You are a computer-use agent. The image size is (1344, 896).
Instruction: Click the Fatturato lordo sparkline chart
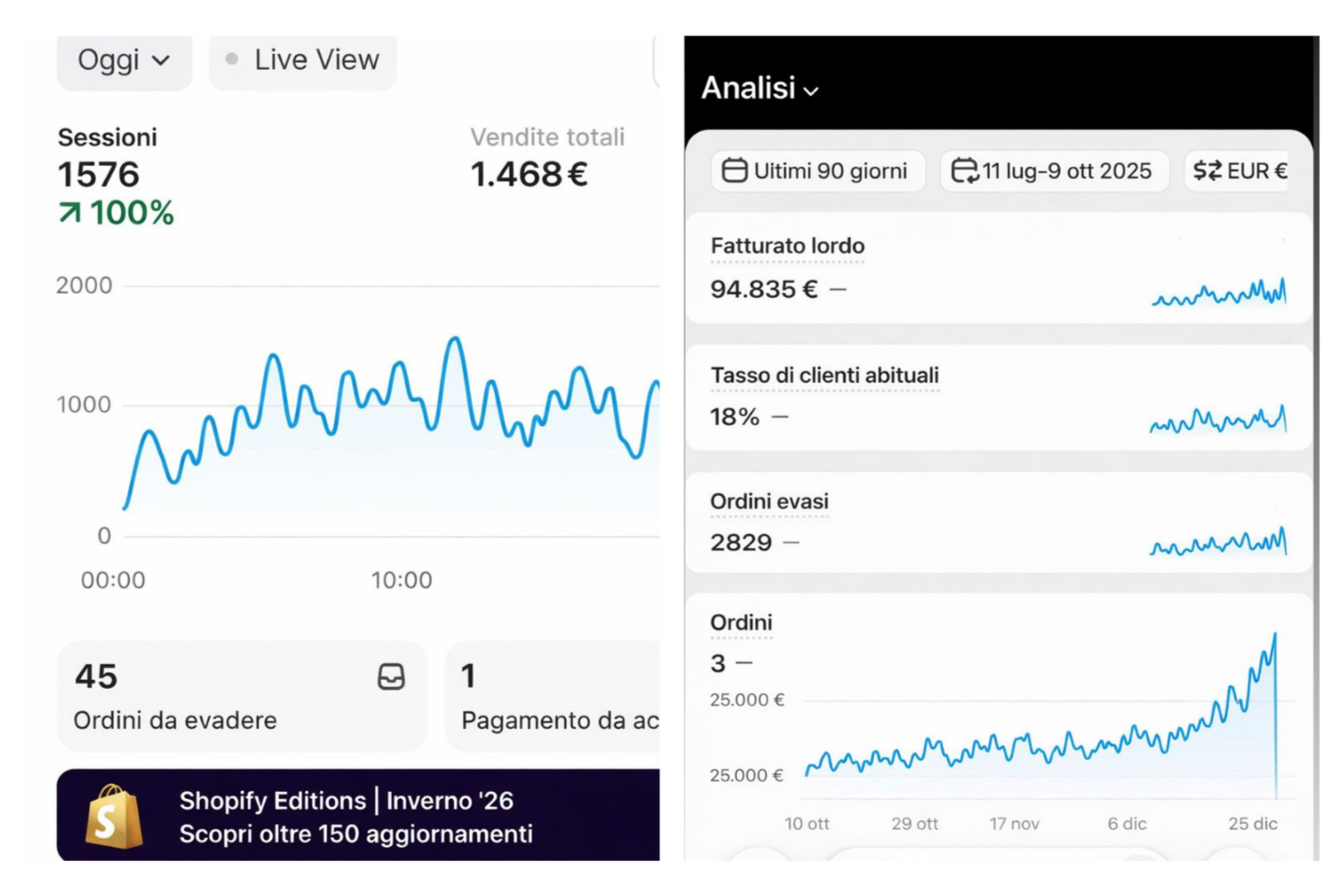point(1218,293)
